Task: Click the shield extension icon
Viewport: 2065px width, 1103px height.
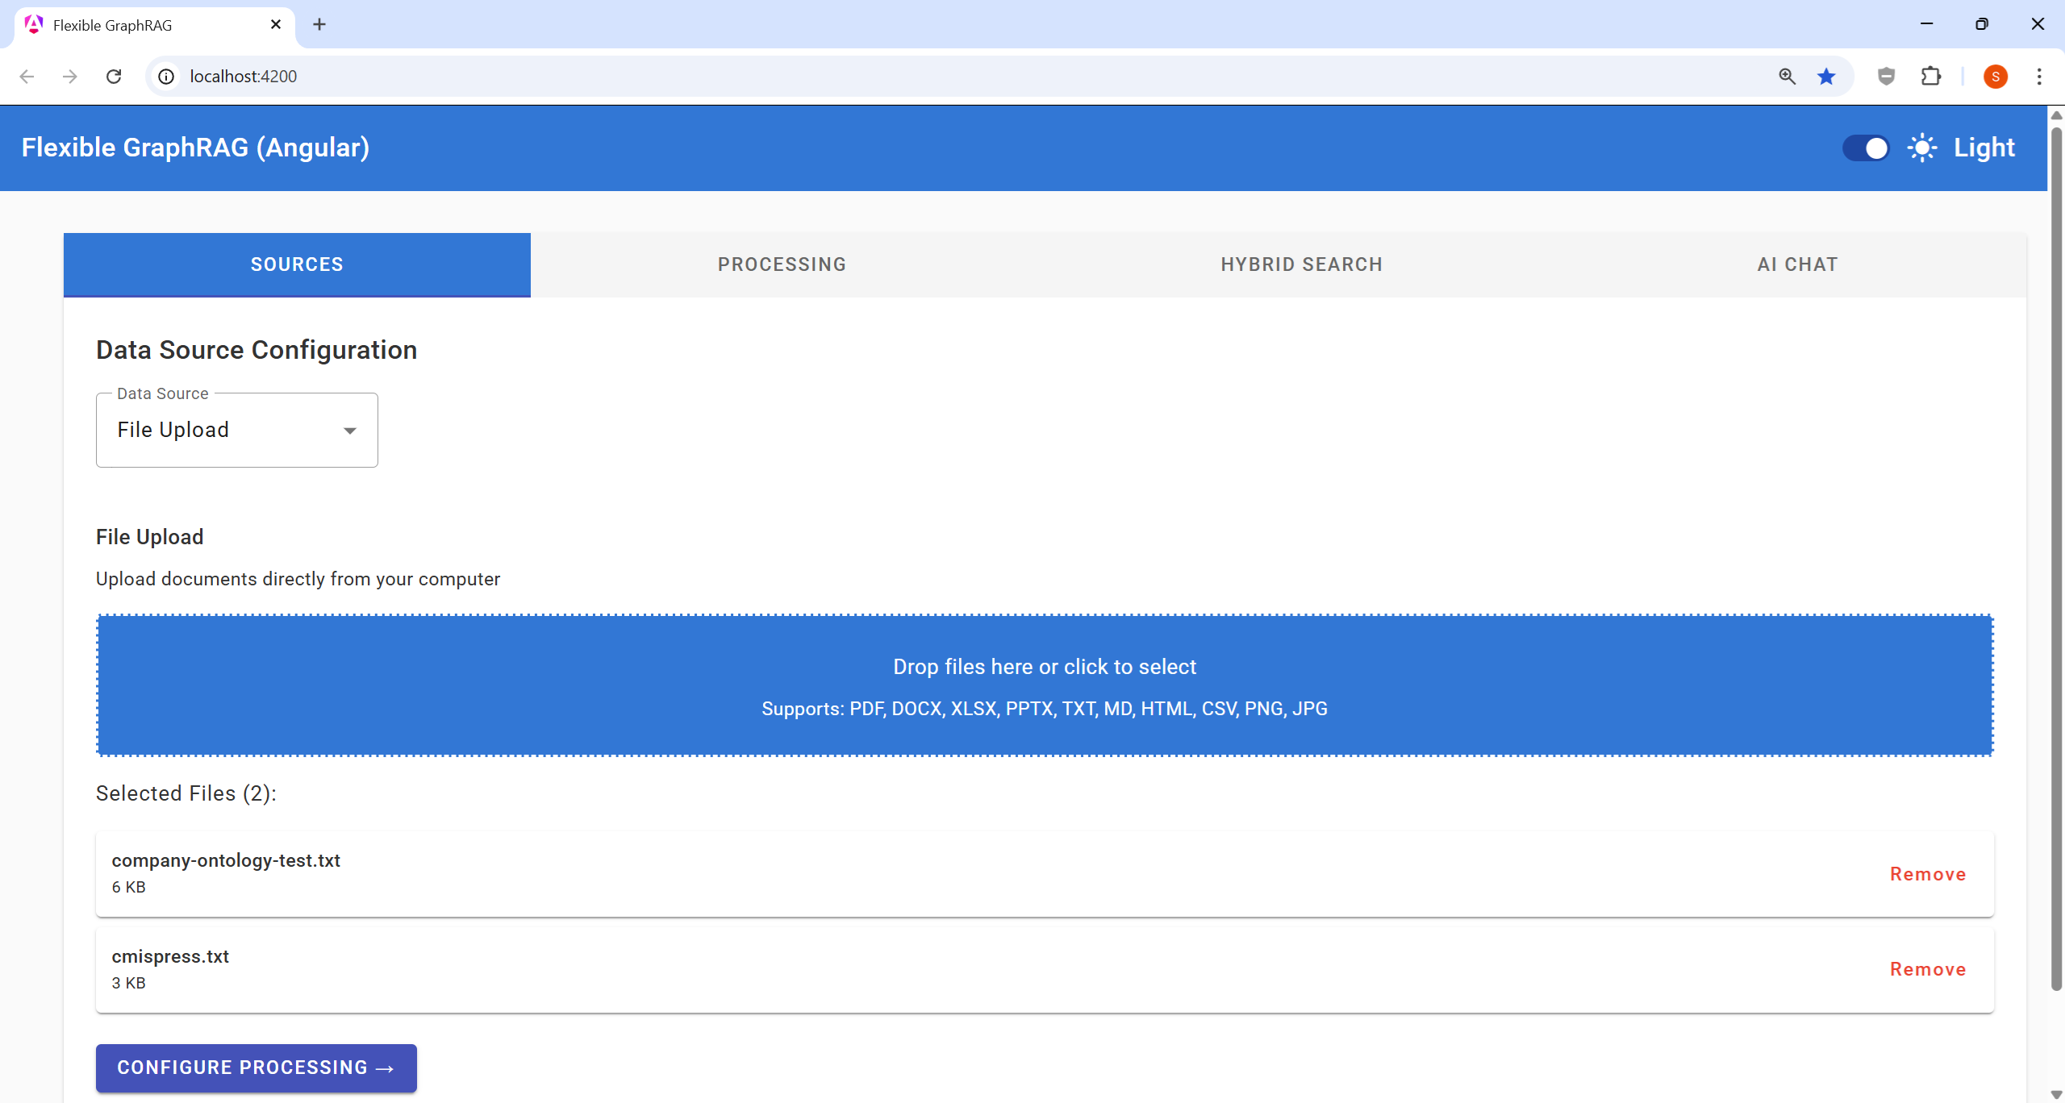Action: pyautogui.click(x=1886, y=77)
